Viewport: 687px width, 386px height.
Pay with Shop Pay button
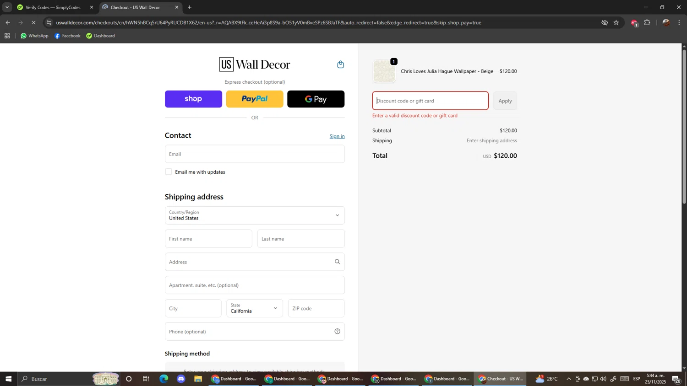(x=193, y=99)
